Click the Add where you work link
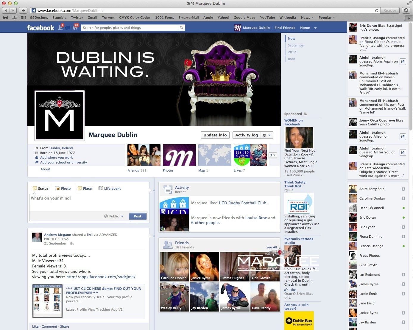Screen dimensions: 413x330 pyautogui.click(x=56, y=158)
